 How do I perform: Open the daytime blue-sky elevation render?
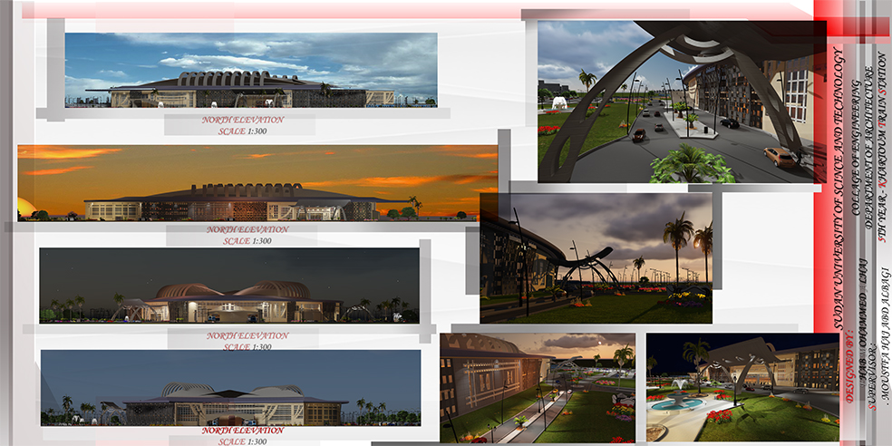[x=250, y=70]
